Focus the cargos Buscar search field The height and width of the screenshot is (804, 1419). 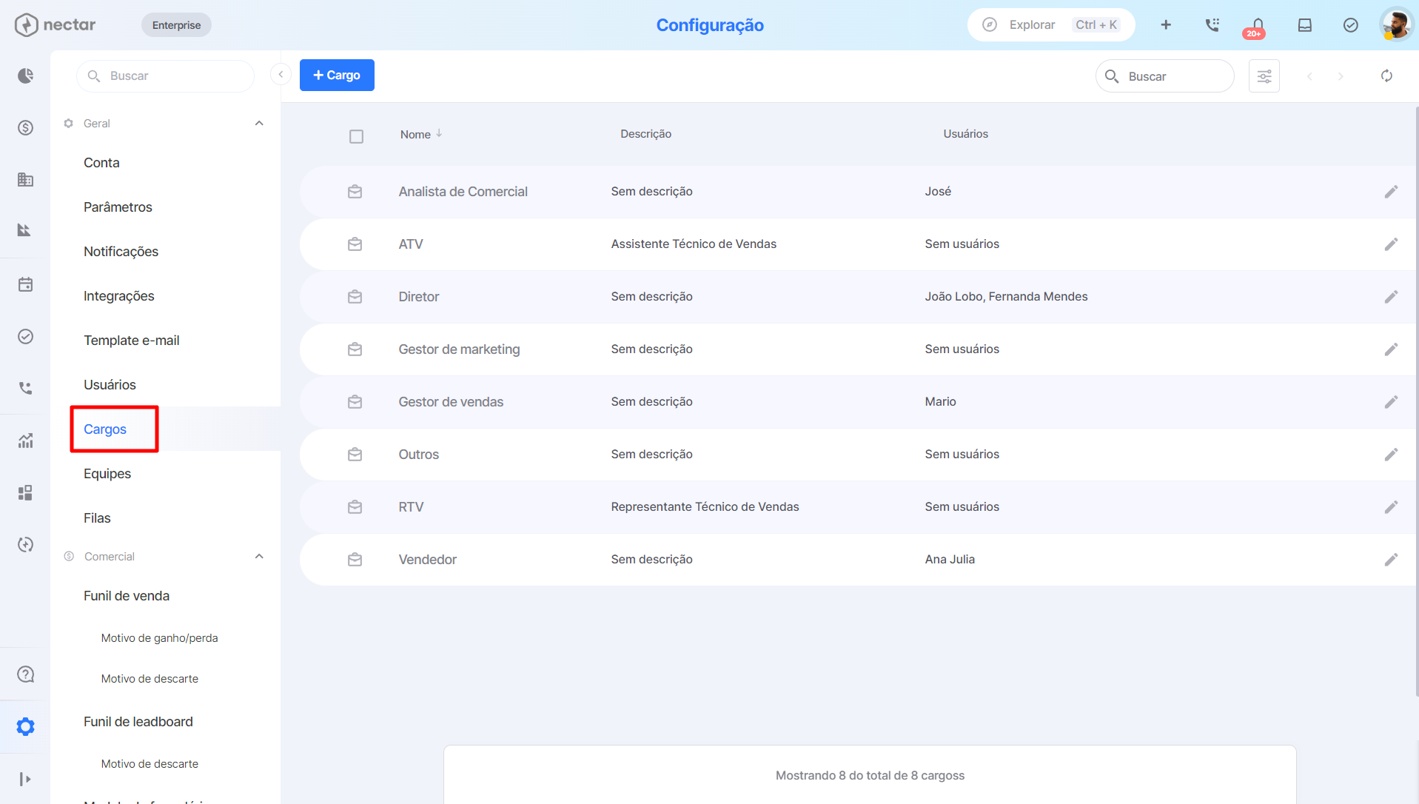[1164, 76]
